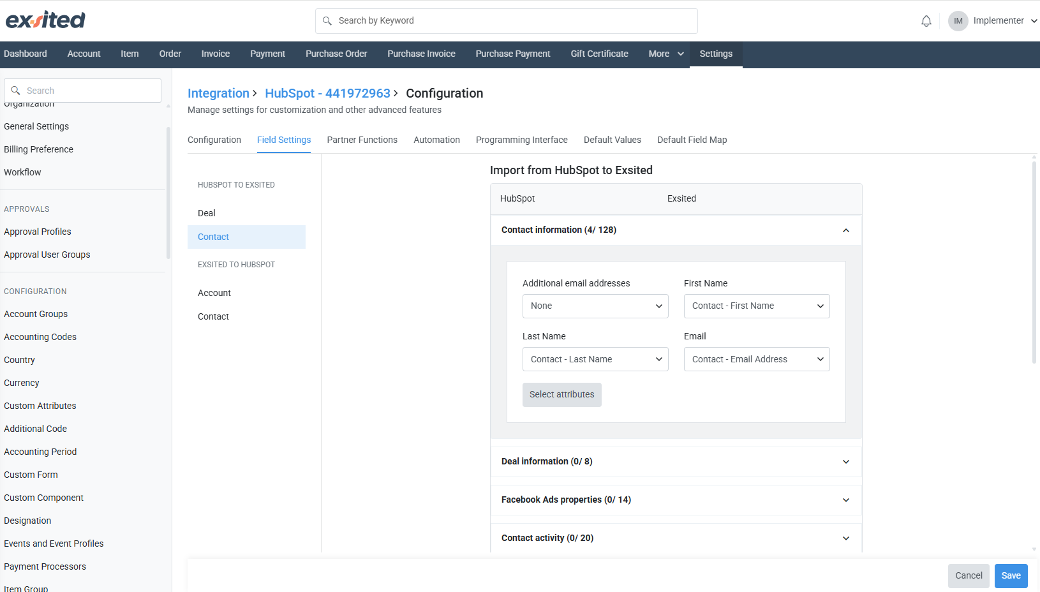The width and height of the screenshot is (1040, 592).
Task: Click the Save button
Action: tap(1011, 576)
